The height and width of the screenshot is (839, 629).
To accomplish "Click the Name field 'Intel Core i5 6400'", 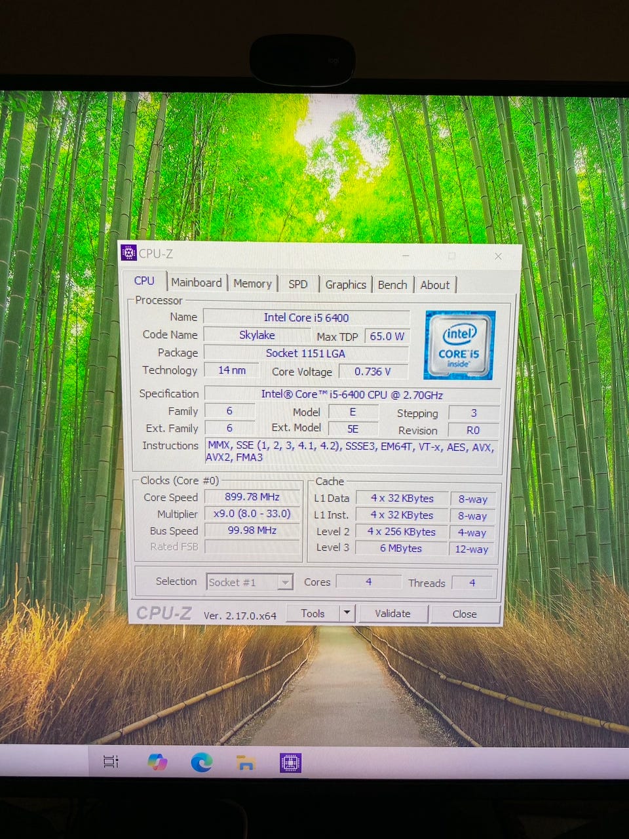I will [x=306, y=317].
